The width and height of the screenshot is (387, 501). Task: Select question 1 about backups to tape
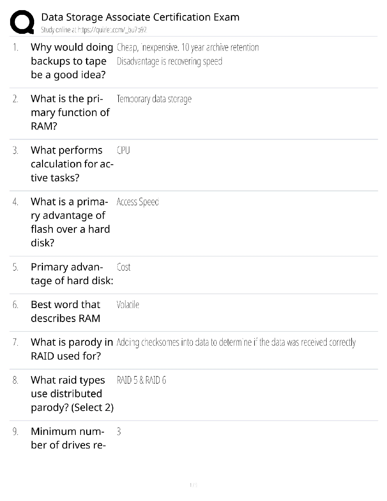(x=72, y=61)
